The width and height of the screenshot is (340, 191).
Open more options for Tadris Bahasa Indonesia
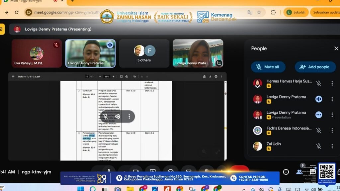(x=332, y=130)
